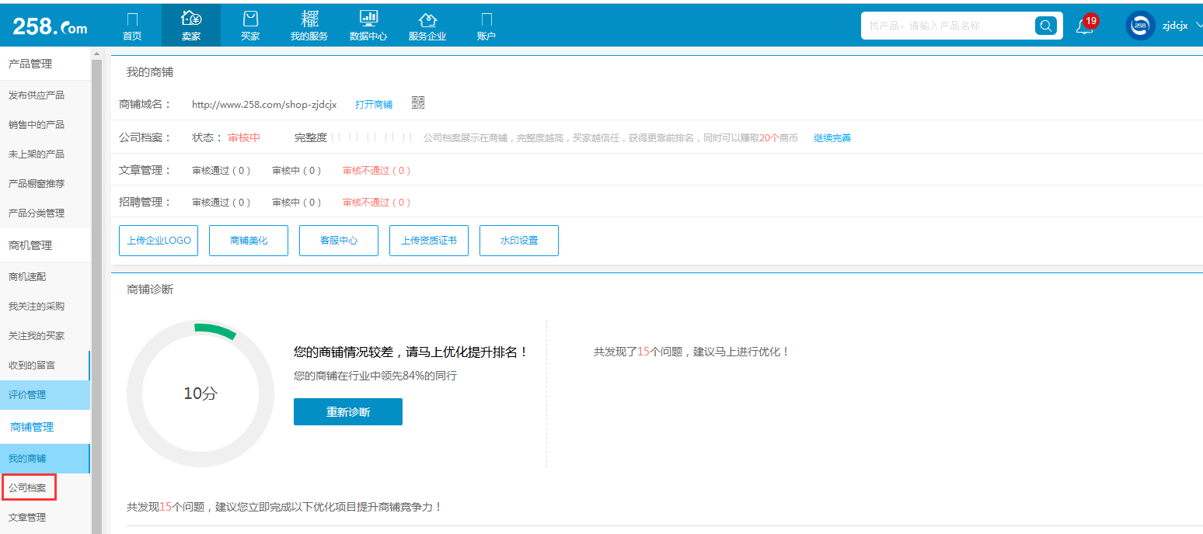Click 招聘管理 审核通过 (0)
This screenshot has width=1203, height=534.
tap(221, 203)
